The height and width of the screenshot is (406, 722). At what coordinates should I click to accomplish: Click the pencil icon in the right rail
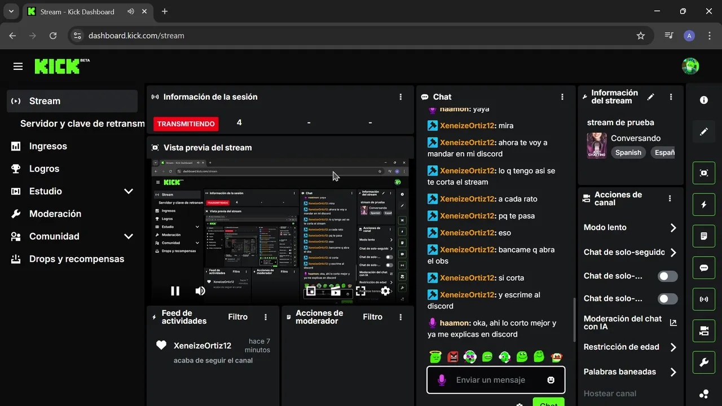tap(704, 131)
